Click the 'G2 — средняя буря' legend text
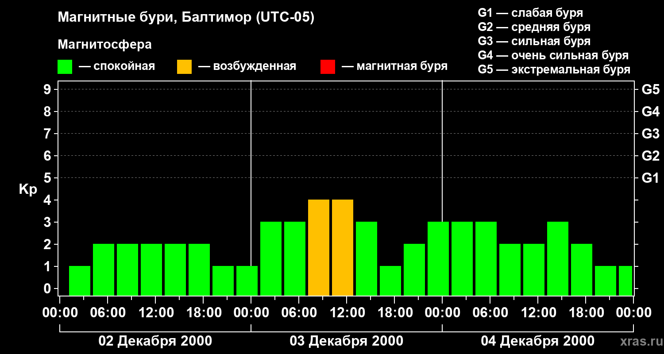This screenshot has width=664, height=354. pyautogui.click(x=534, y=27)
